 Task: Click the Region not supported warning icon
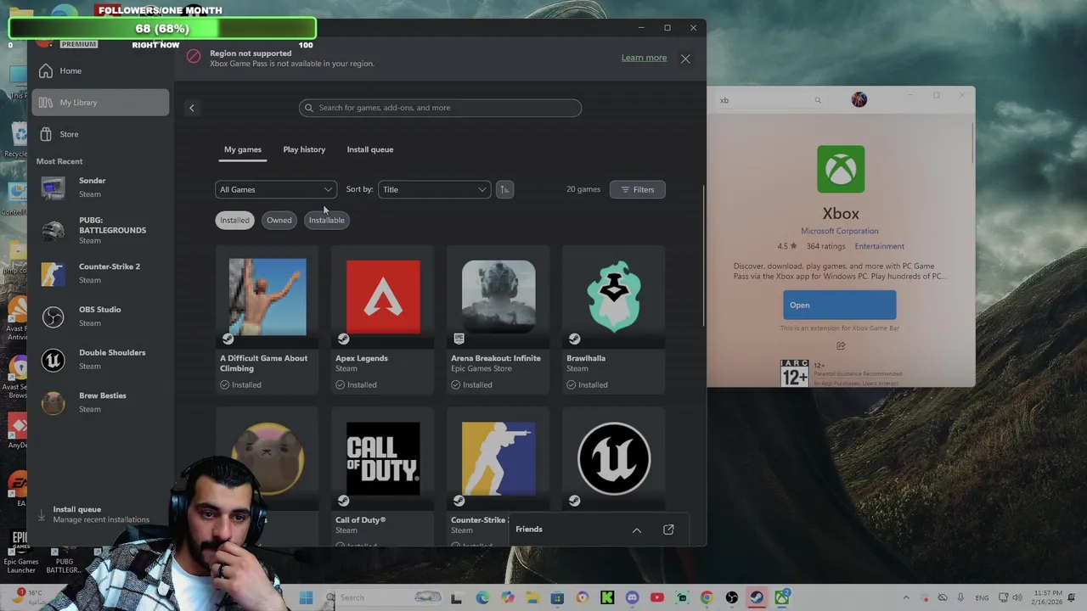tap(194, 58)
